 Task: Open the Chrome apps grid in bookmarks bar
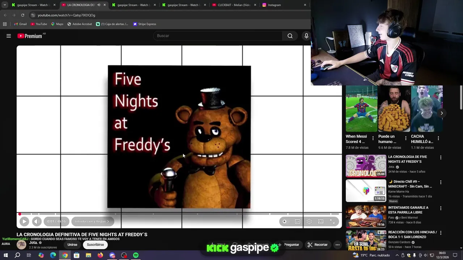click(5, 24)
